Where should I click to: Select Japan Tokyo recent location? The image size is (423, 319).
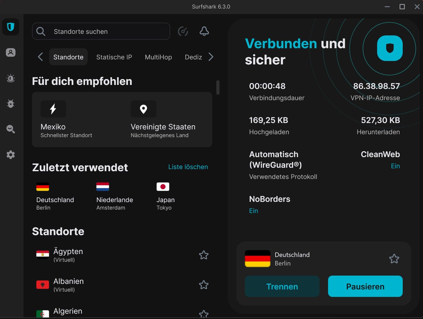click(166, 197)
